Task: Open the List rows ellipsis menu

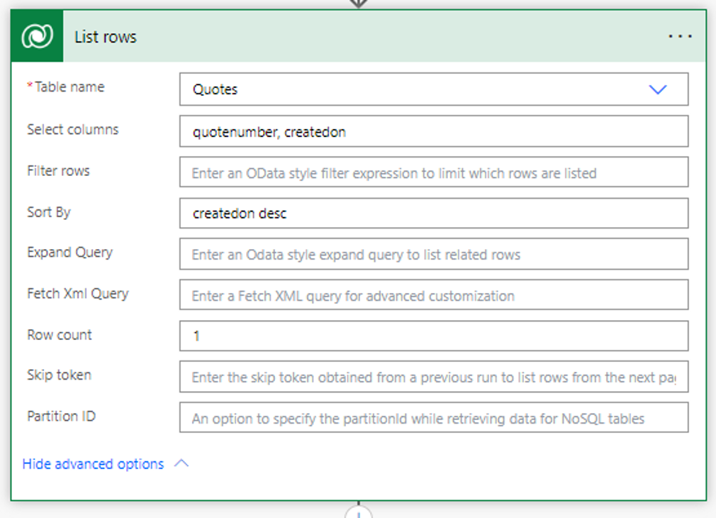Action: click(x=680, y=37)
